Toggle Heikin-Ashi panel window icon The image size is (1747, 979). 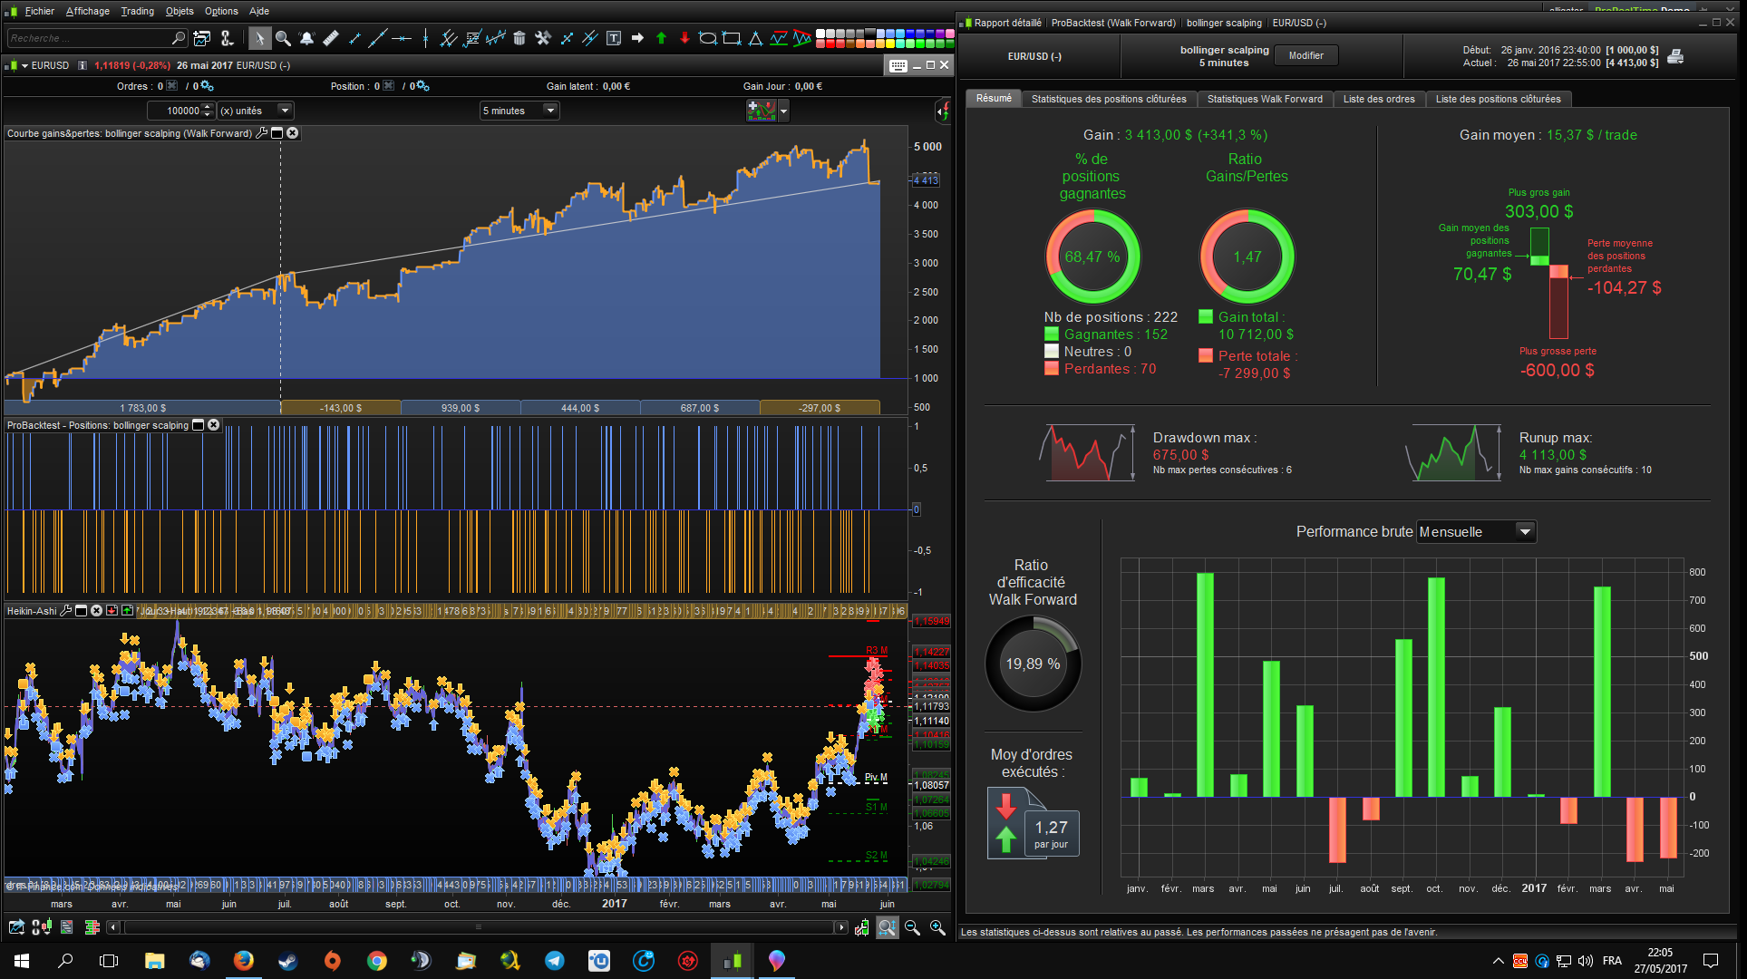(81, 611)
